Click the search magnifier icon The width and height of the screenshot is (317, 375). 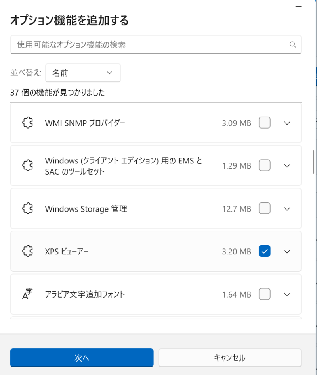pyautogui.click(x=293, y=44)
